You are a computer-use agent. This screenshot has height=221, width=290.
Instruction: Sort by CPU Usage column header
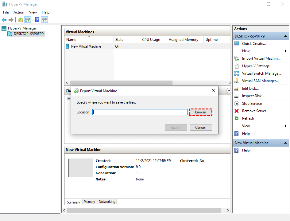point(153,40)
